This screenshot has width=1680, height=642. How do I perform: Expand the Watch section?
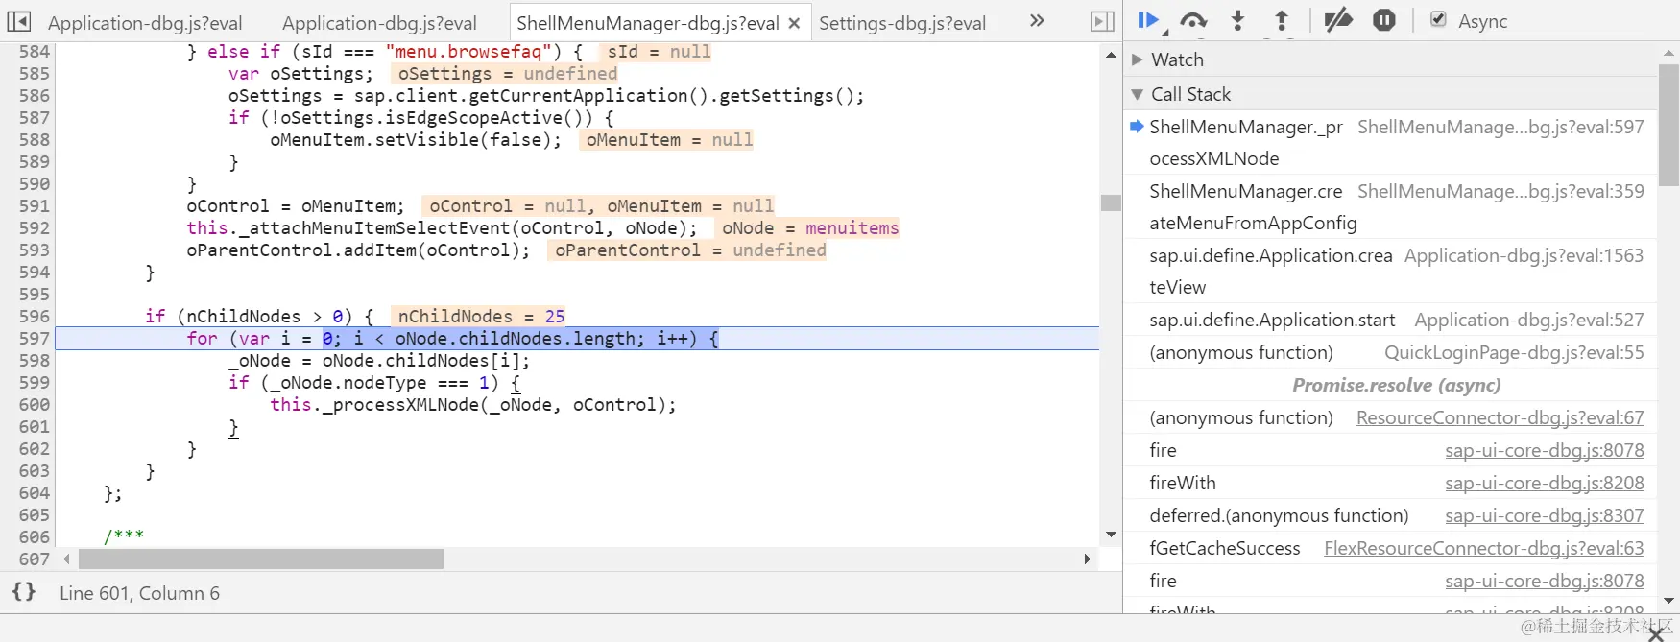1138,59
